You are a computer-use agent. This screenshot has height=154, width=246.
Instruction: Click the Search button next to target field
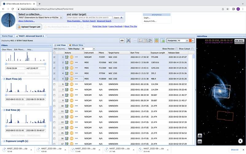click(118, 18)
